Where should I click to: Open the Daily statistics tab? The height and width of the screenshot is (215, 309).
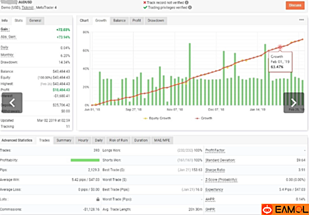(99, 140)
